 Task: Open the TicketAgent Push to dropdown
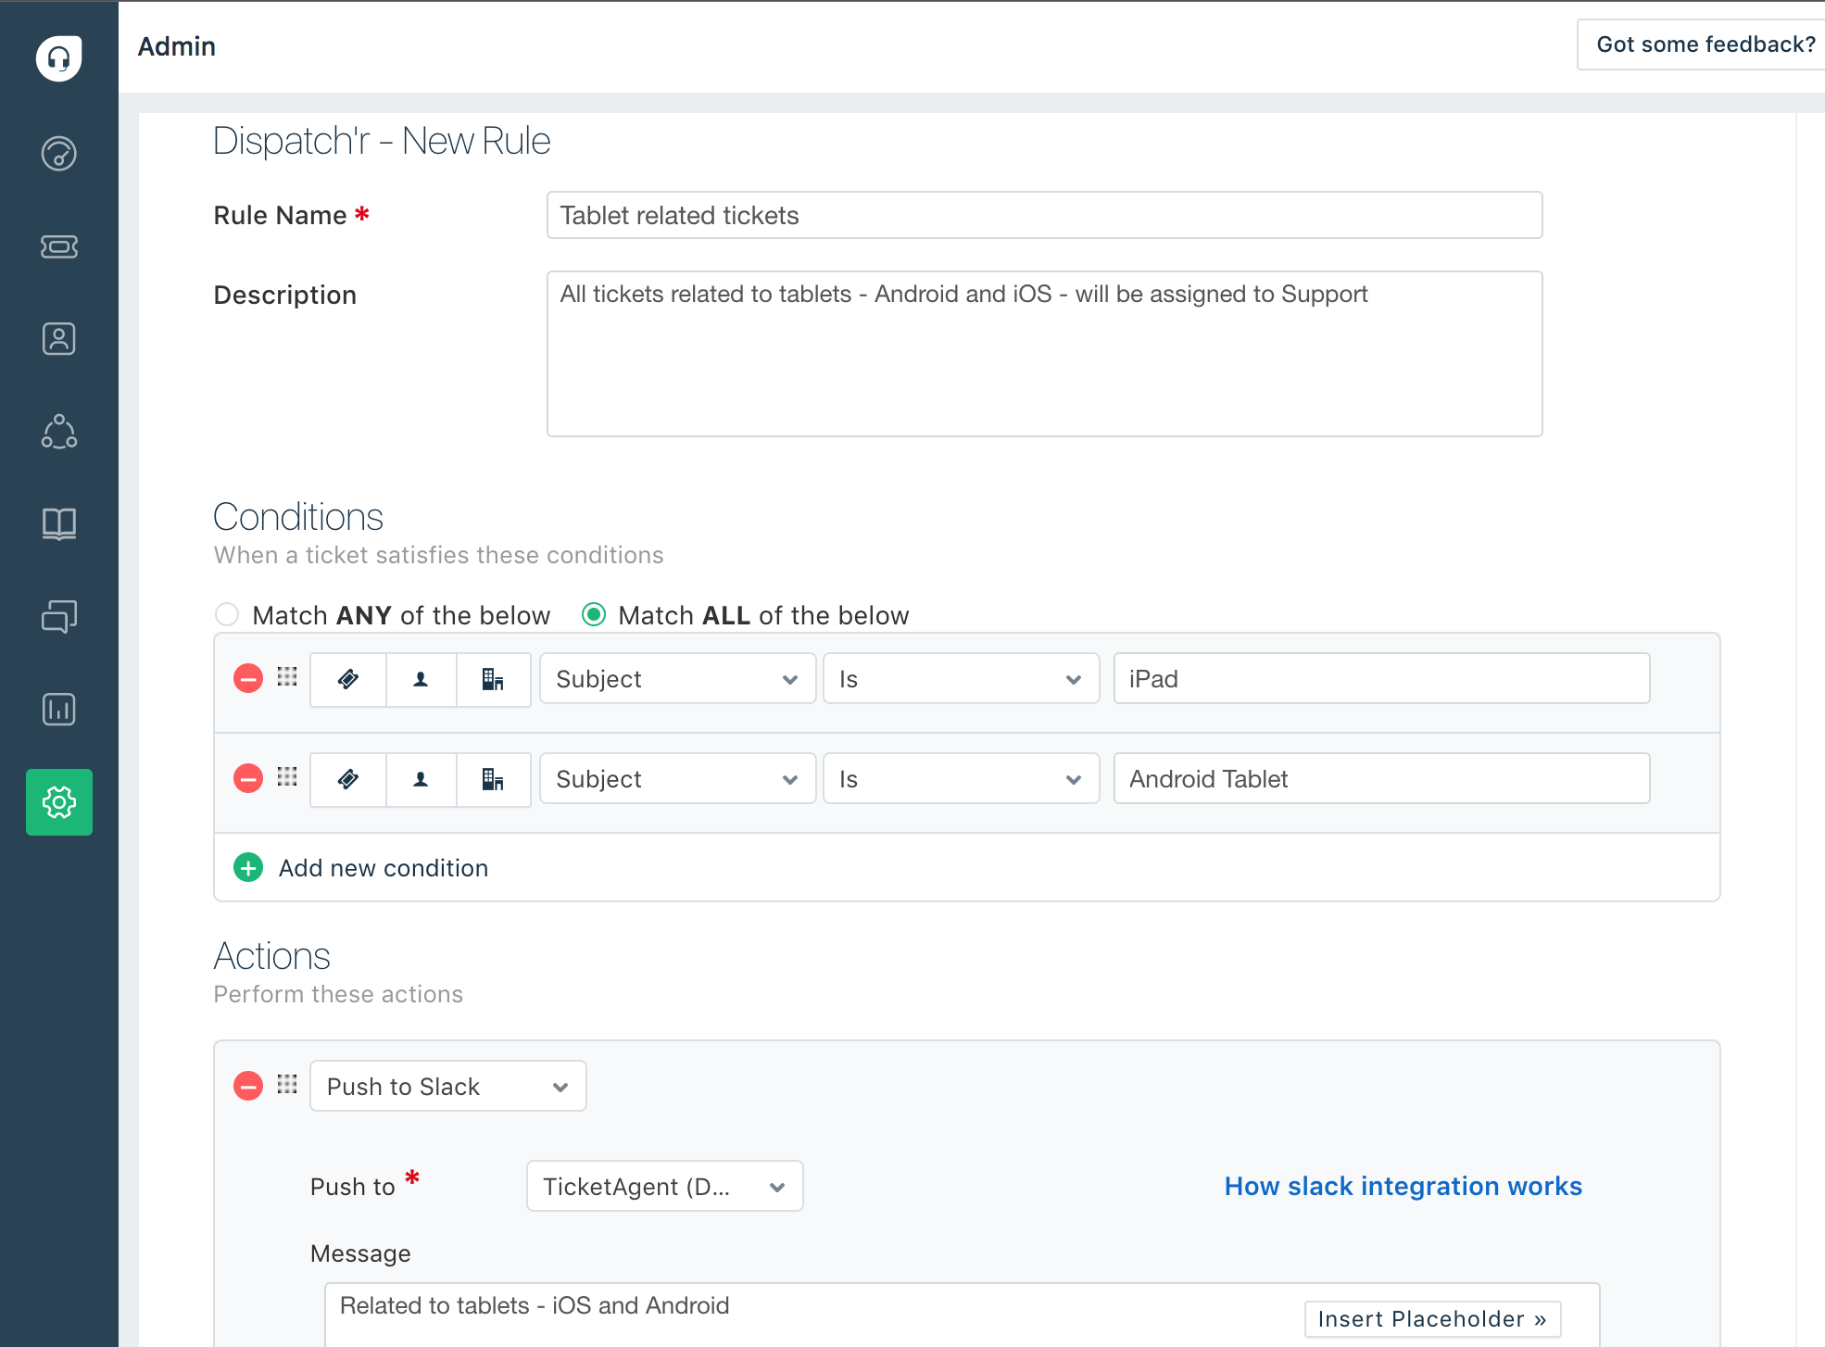click(x=664, y=1187)
